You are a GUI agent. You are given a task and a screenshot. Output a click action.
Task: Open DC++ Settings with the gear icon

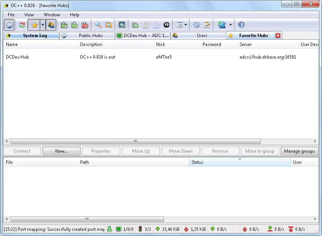coord(197,25)
